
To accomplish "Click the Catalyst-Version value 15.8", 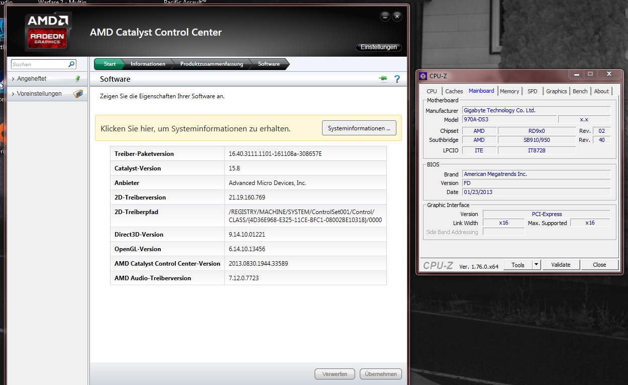I will (234, 168).
